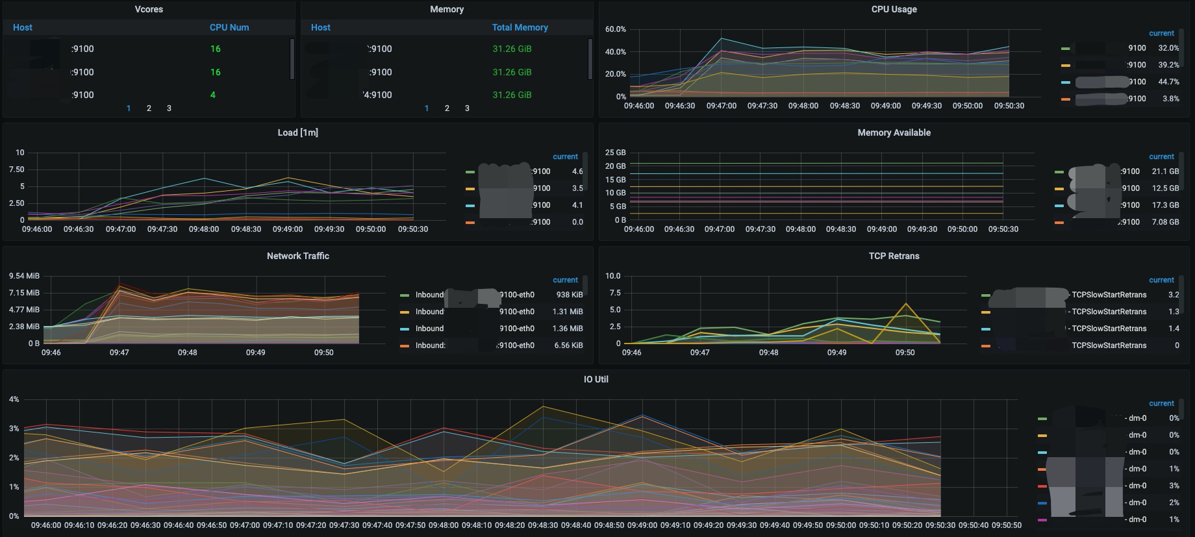Click the Memory table vertical scrollbar
Screen dimensions: 1195x537
point(590,59)
